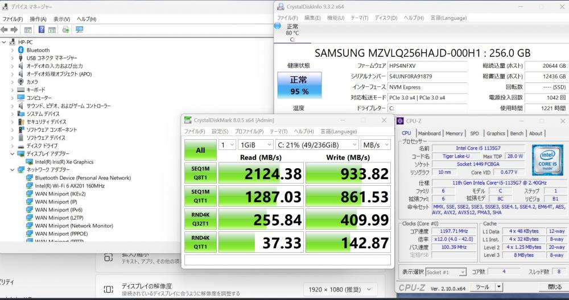Viewport: 569px width, 300px height.
Task: Select Intel(R) Iris(R) Xe Graphics adapter
Action: pos(64,162)
